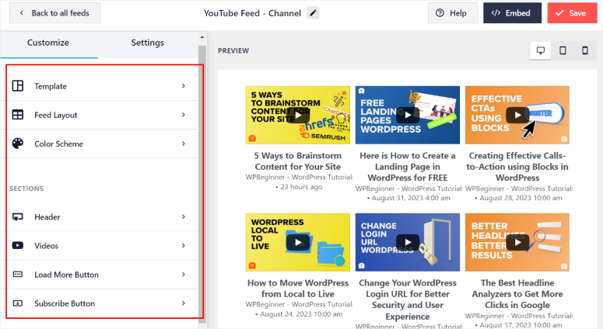Expand Feed Layout chevron

(x=184, y=115)
